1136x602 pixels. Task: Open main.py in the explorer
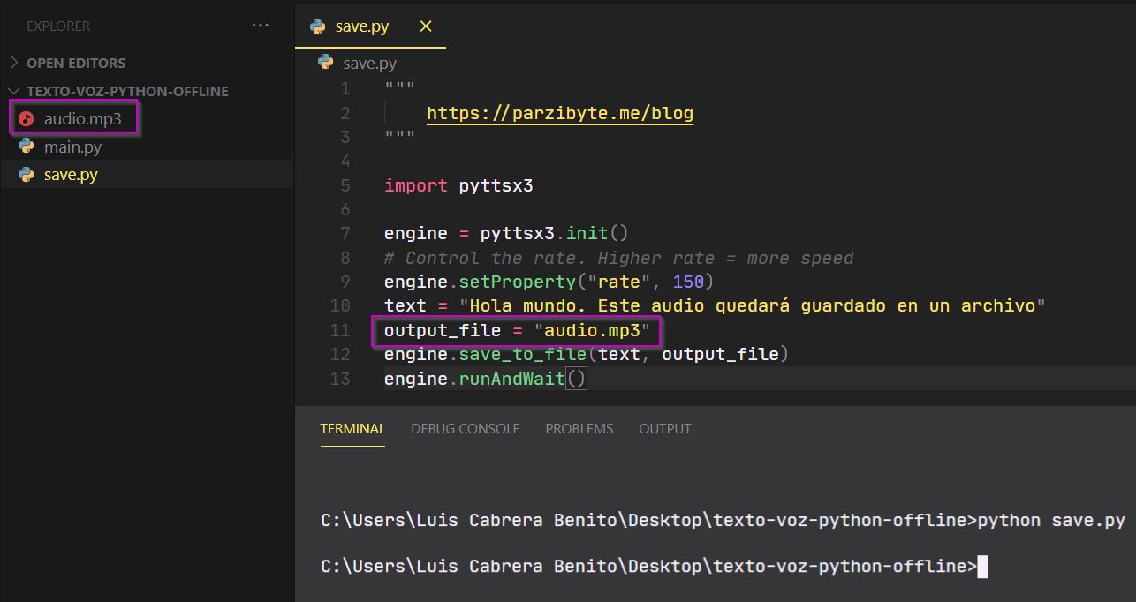[72, 147]
